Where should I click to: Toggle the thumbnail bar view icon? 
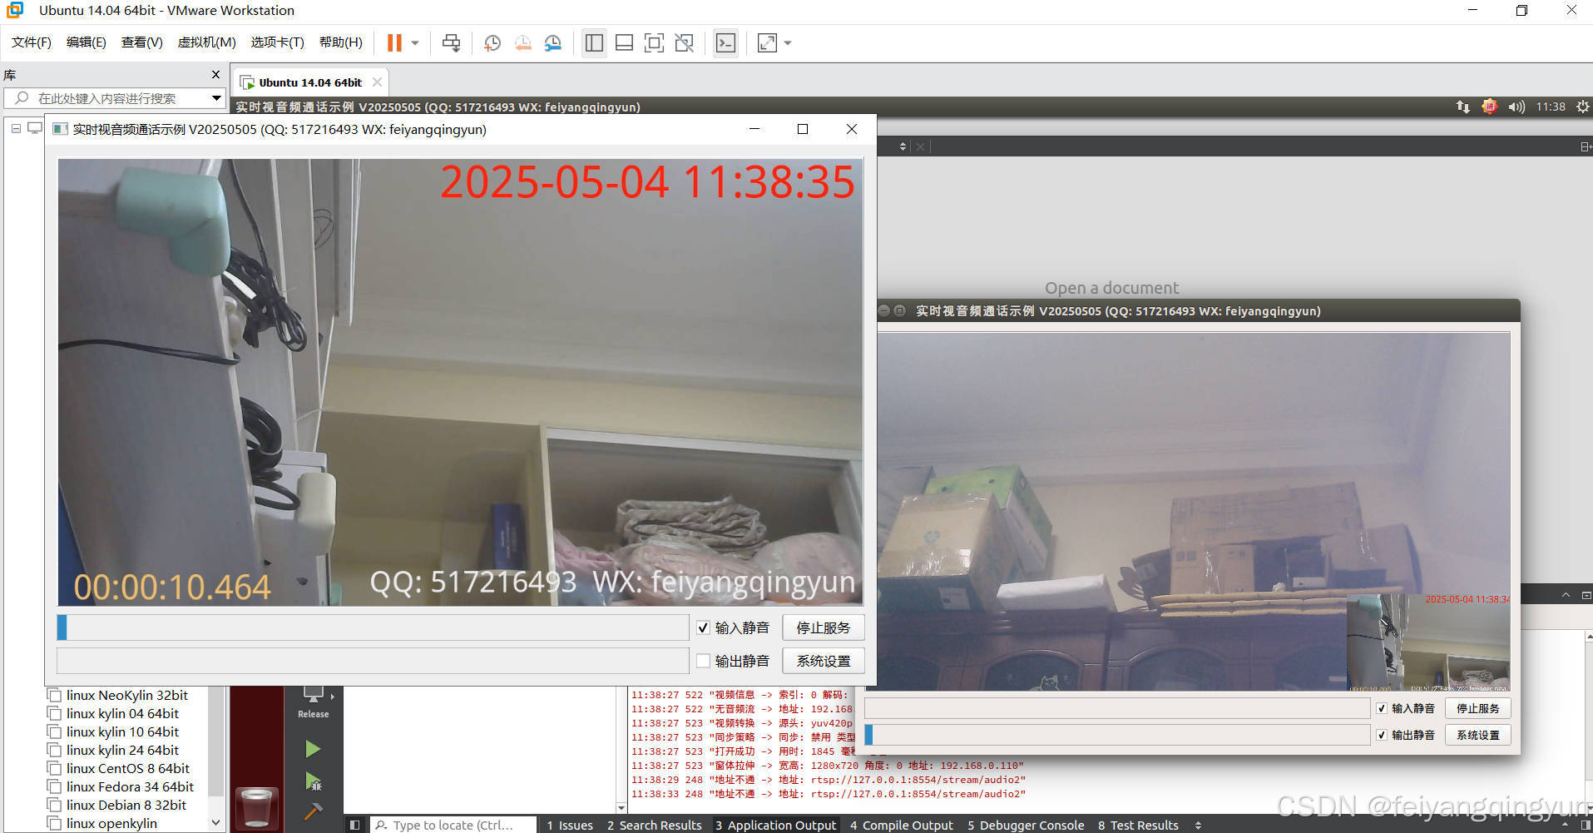(624, 42)
